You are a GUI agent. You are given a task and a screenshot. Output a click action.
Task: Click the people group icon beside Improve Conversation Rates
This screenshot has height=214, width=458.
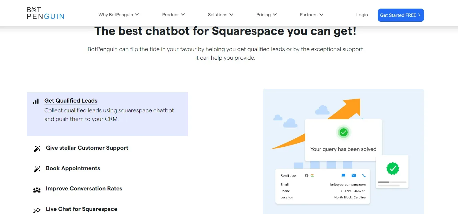37,190
